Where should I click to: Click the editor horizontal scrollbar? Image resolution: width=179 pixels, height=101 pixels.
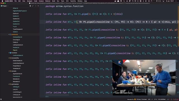pyautogui.click(x=57, y=95)
